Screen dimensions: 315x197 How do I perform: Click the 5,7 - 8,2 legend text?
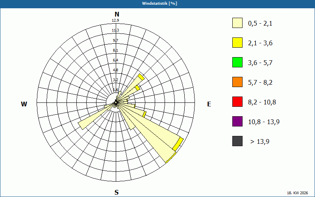(x=260, y=83)
